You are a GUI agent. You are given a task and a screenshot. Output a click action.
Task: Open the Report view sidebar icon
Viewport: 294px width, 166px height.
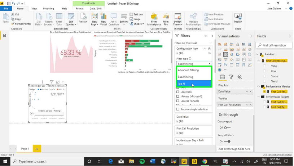coord(5,36)
